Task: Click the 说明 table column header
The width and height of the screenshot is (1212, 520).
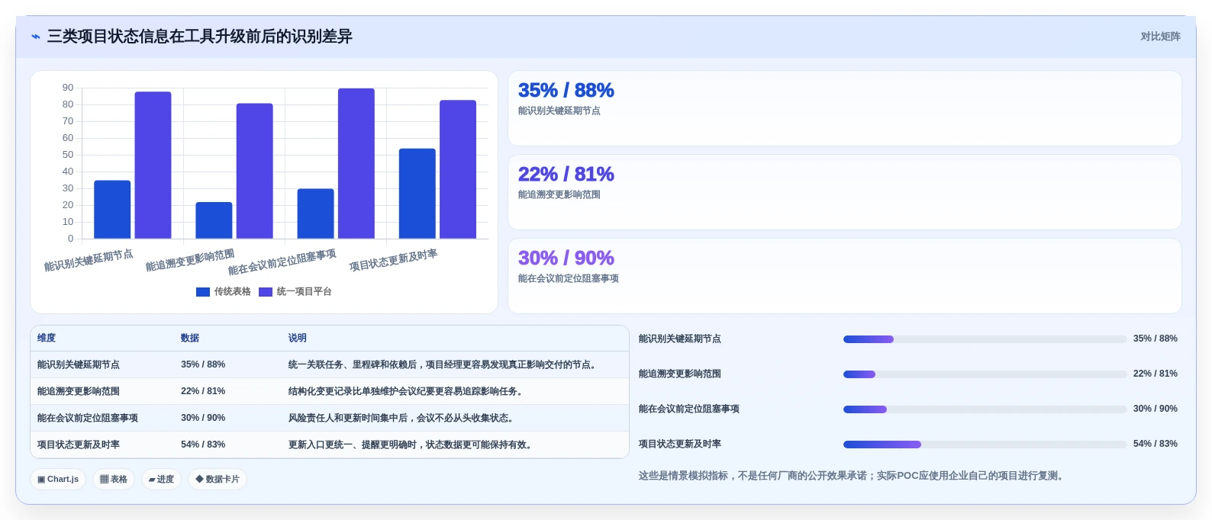Action: click(298, 338)
